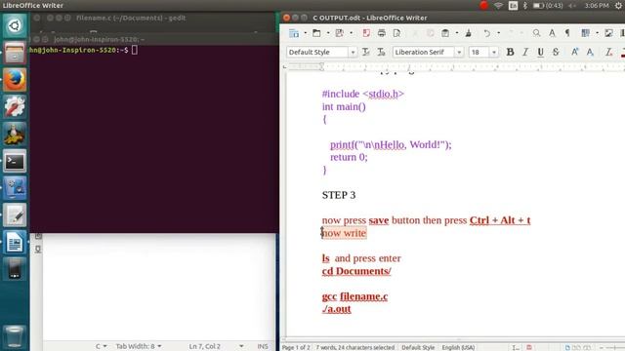Image resolution: width=625 pixels, height=351 pixels.
Task: Click the New document icon in Writer
Action: (294, 33)
